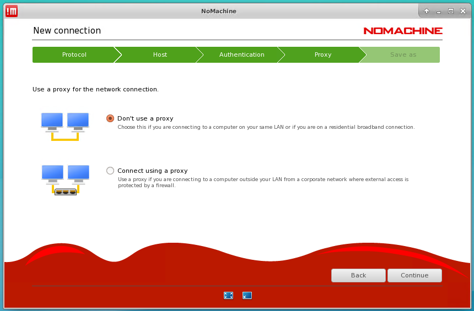Image resolution: width=474 pixels, height=311 pixels.
Task: Click the NoMachine logo at top right
Action: [403, 31]
